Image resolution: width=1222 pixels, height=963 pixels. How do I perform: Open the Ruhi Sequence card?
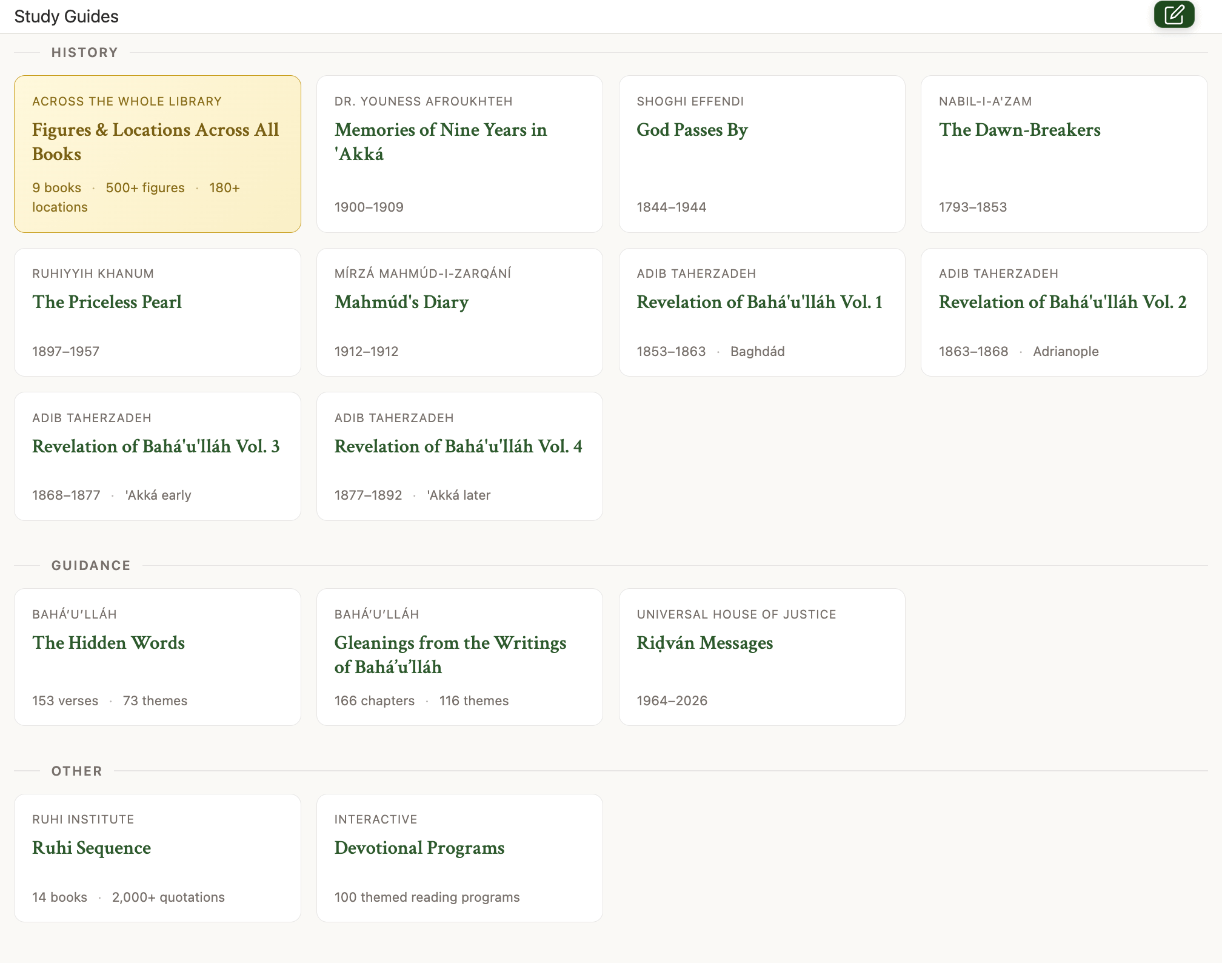pyautogui.click(x=158, y=858)
